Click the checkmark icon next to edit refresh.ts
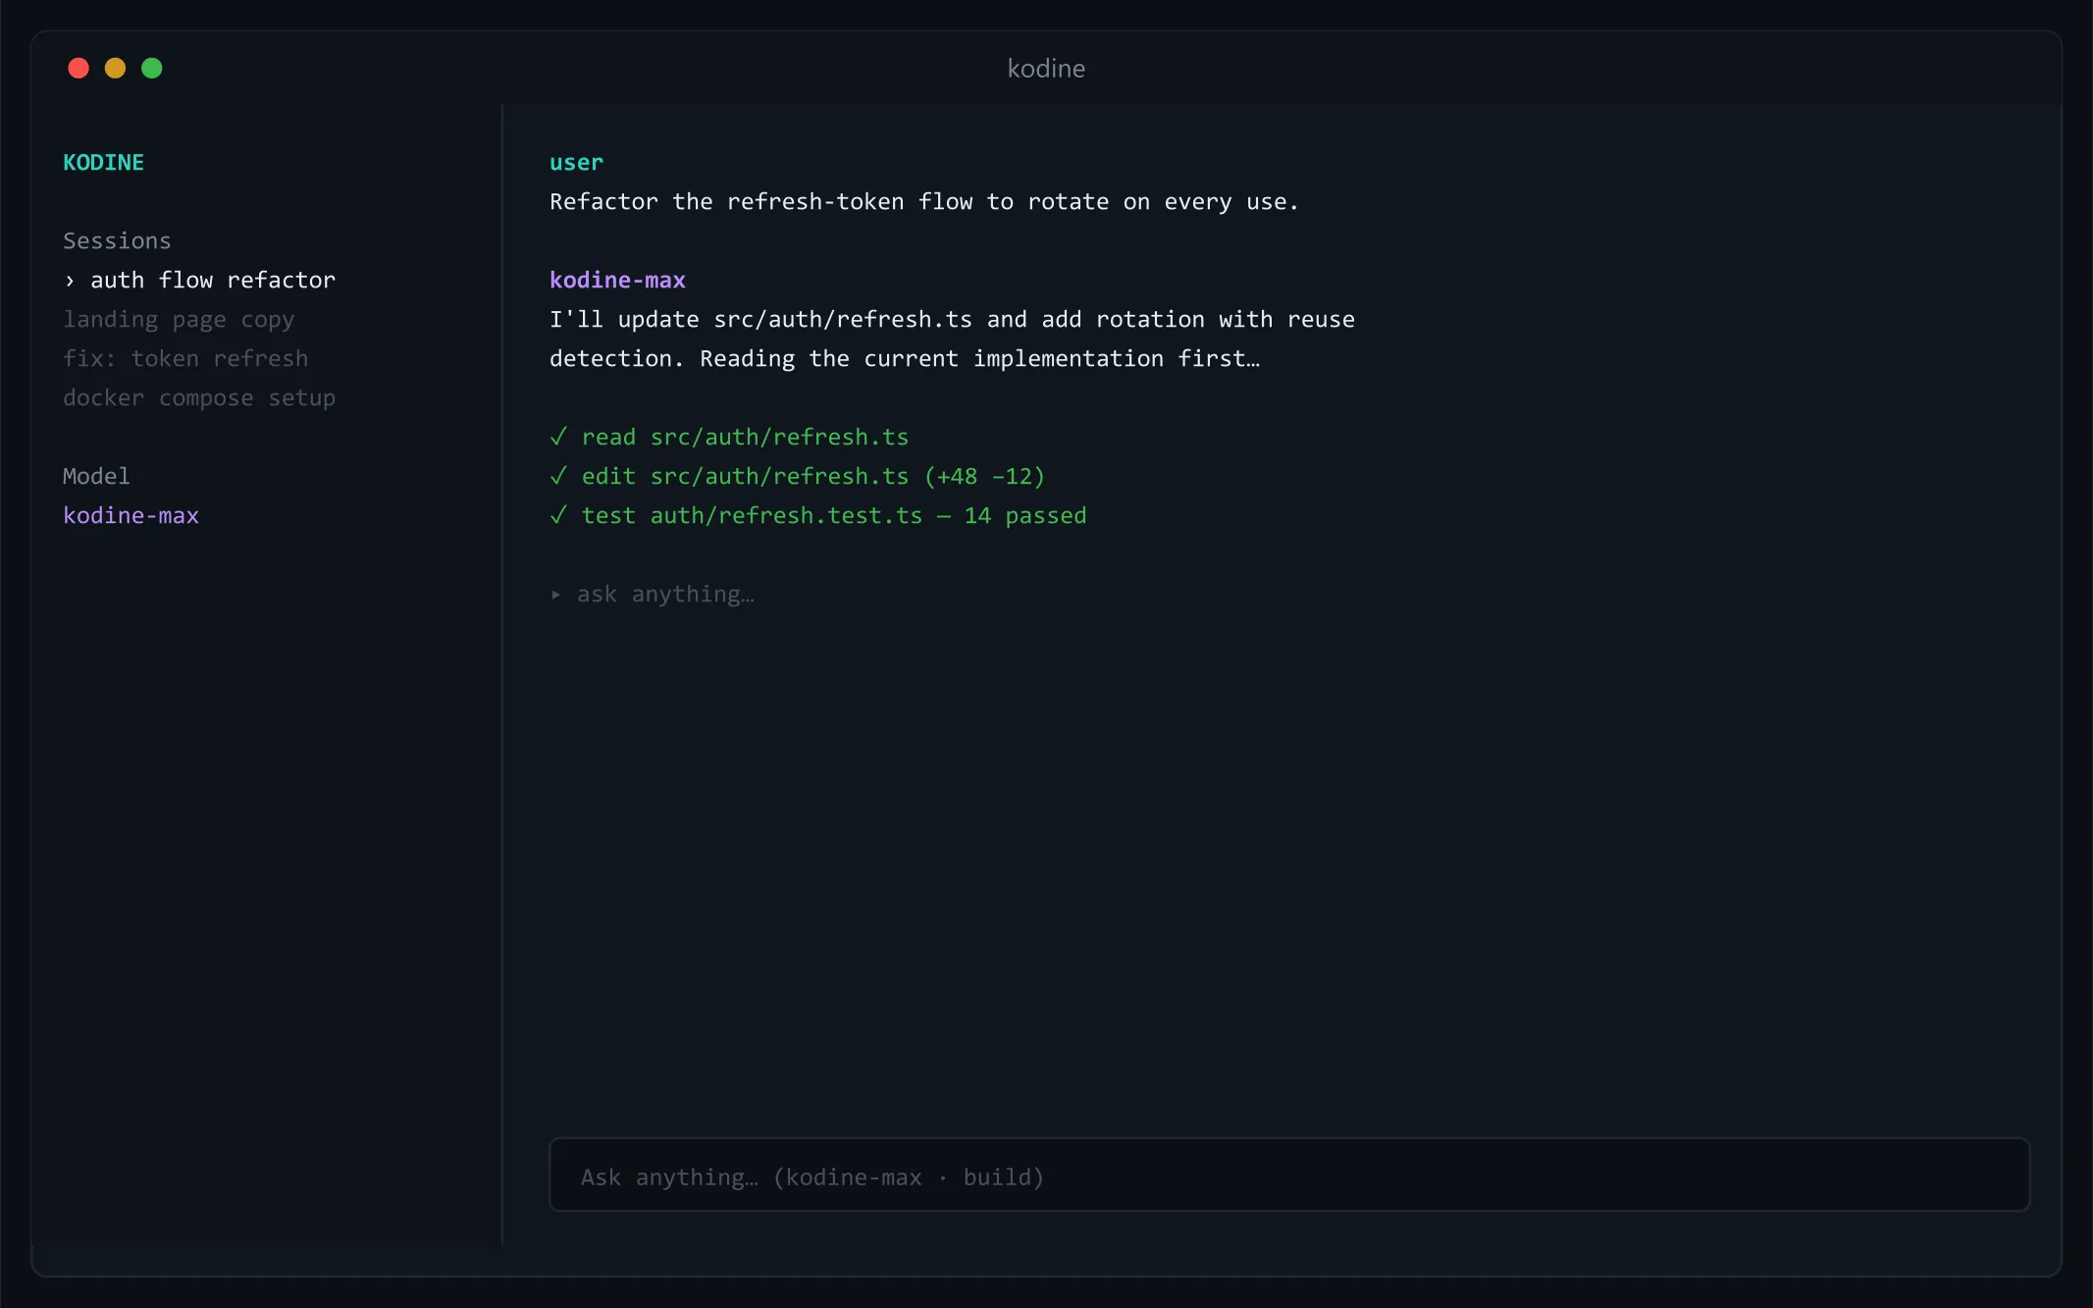This screenshot has height=1308, width=2093. [558, 476]
